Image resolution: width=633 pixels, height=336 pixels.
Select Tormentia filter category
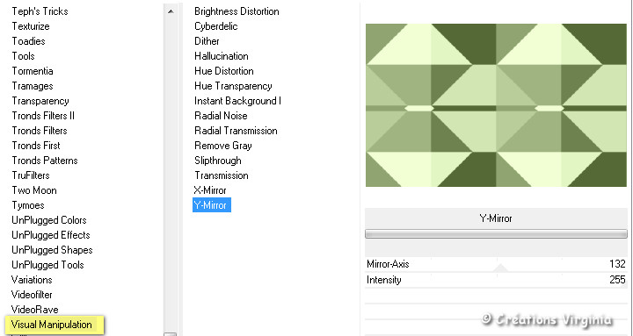coord(33,71)
